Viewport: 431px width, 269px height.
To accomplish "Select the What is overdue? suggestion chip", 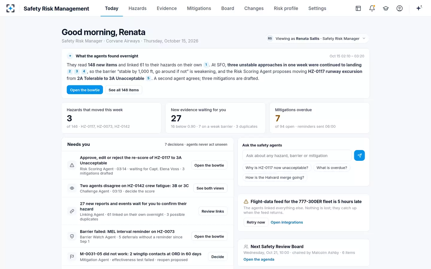I will 332,168.
